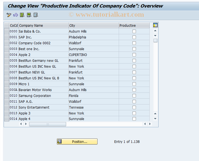This screenshot has height=161, width=199.
Task: Toggle Display/Change mode pencil icon
Action: (9, 15)
